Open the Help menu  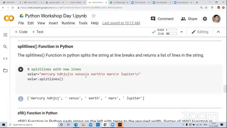coord(95,23)
